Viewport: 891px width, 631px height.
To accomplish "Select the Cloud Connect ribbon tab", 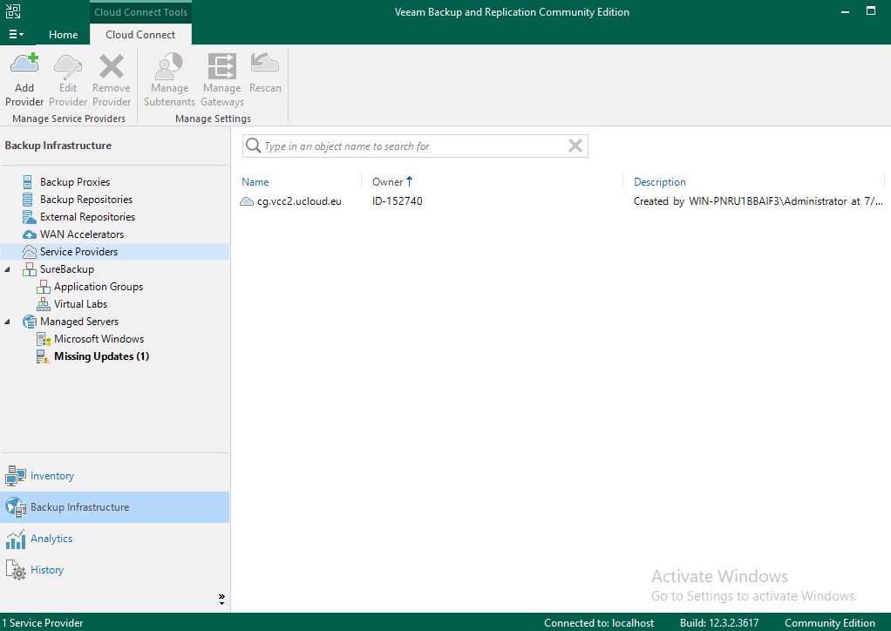I will pos(140,35).
